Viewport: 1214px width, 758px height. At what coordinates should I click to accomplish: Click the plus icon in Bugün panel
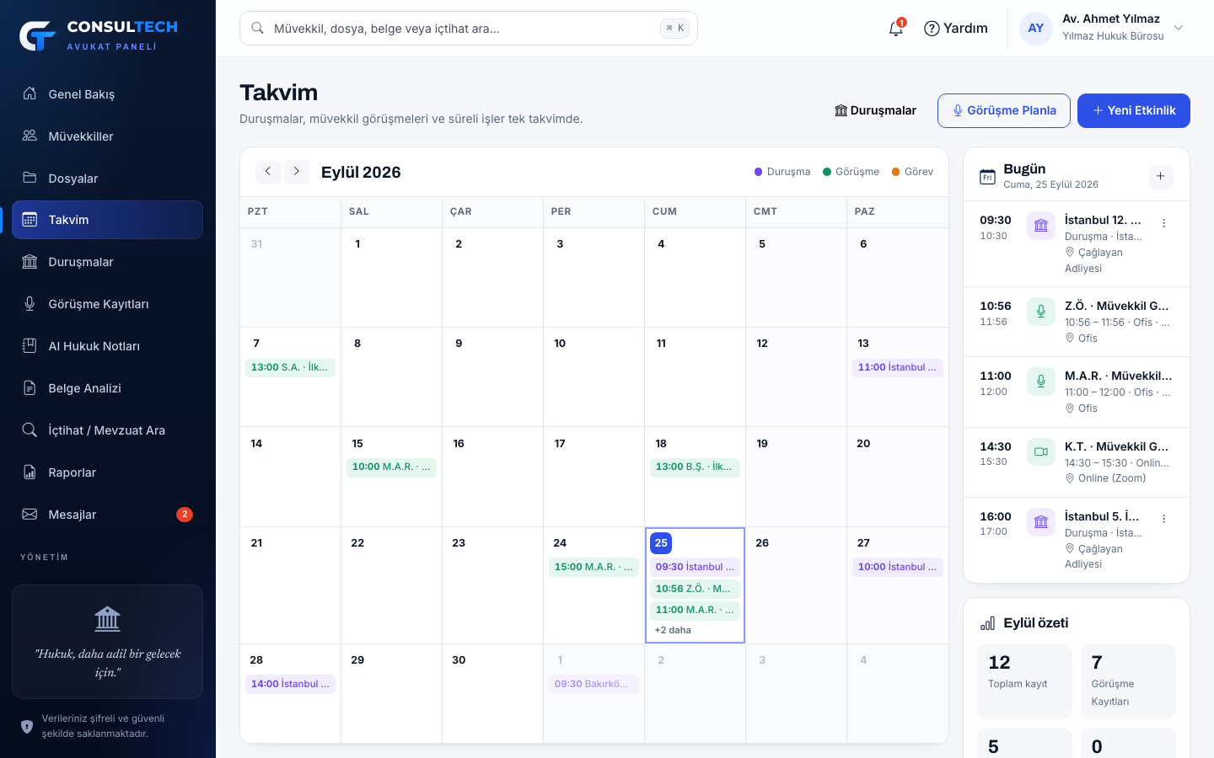[1161, 176]
